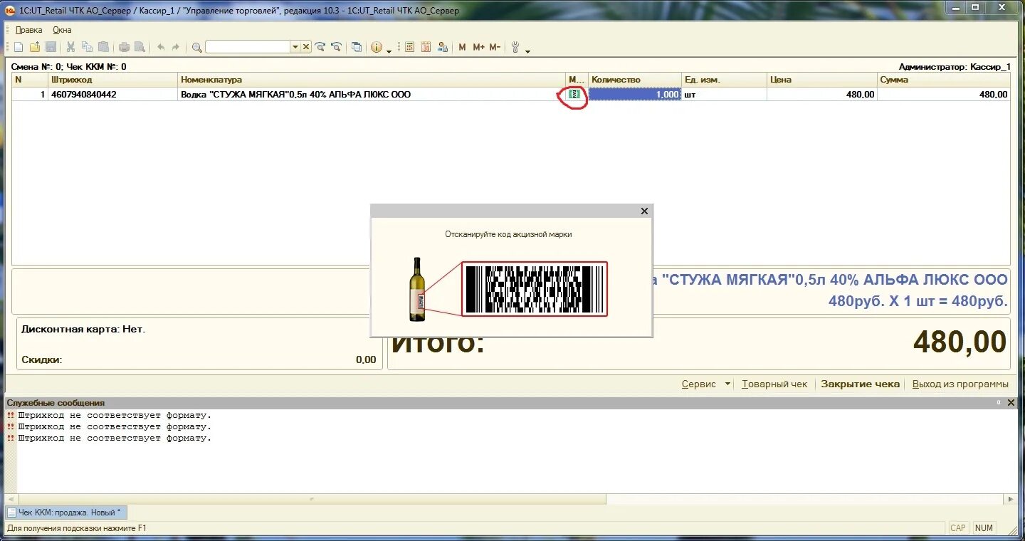Click the M+ memory add button
Viewport: 1025px width, 541px height.
[x=478, y=47]
